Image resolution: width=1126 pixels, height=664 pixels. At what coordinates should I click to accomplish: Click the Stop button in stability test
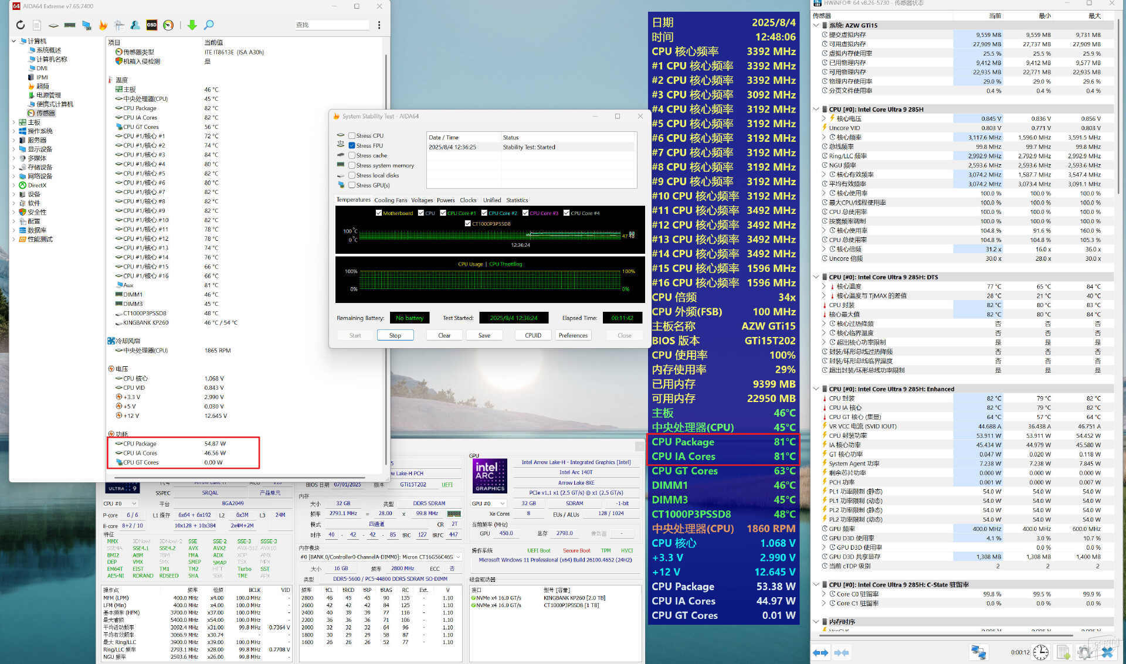tap(395, 335)
